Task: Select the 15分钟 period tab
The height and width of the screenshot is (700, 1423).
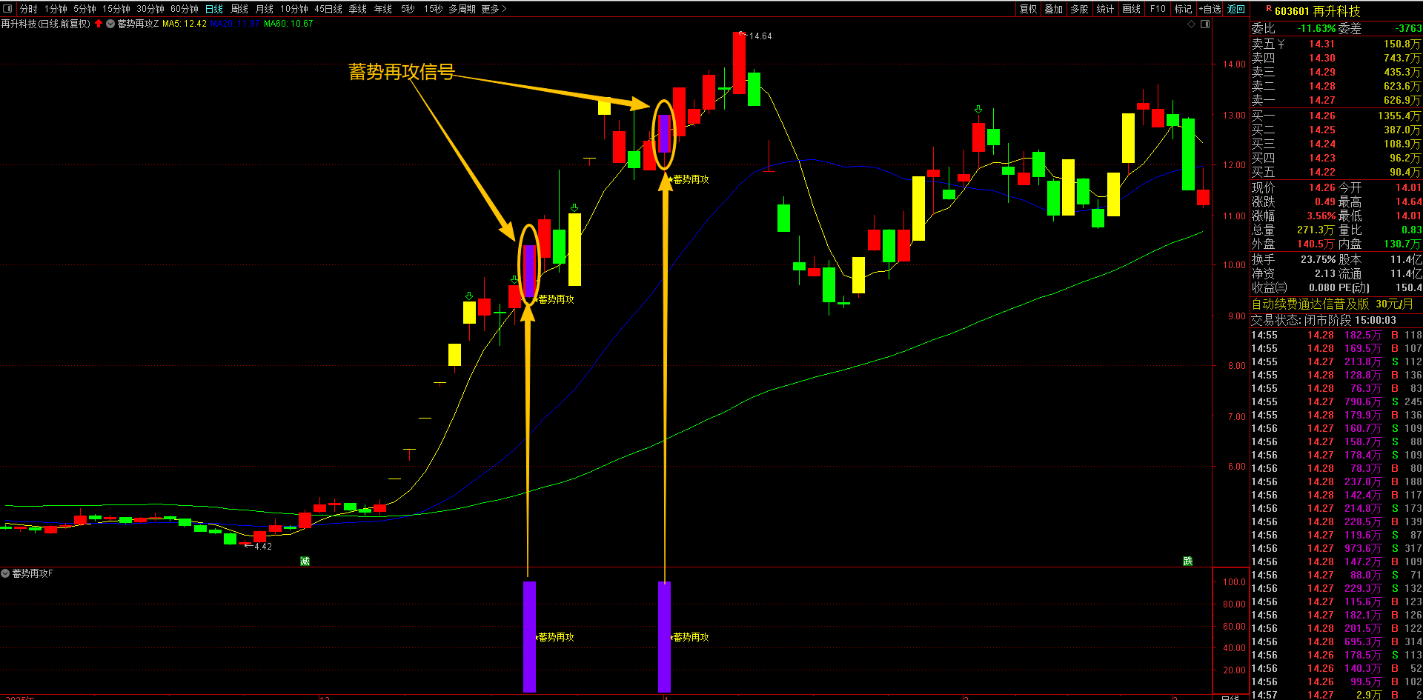Action: click(x=116, y=9)
